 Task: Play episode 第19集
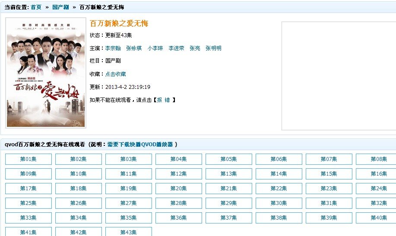pyautogui.click(x=129, y=189)
